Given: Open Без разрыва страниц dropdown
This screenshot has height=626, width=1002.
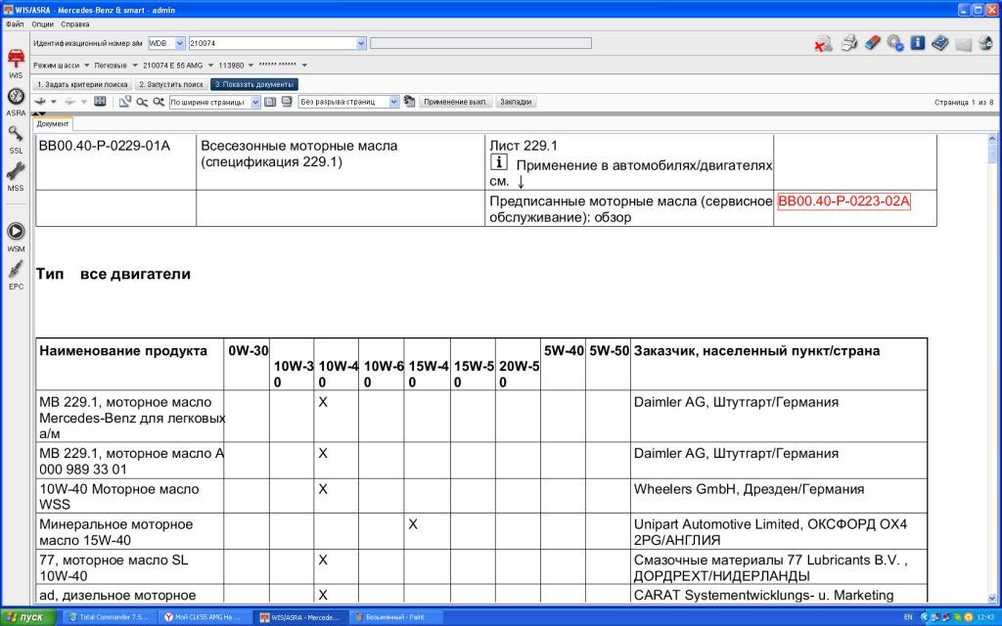Looking at the screenshot, I should pos(394,102).
